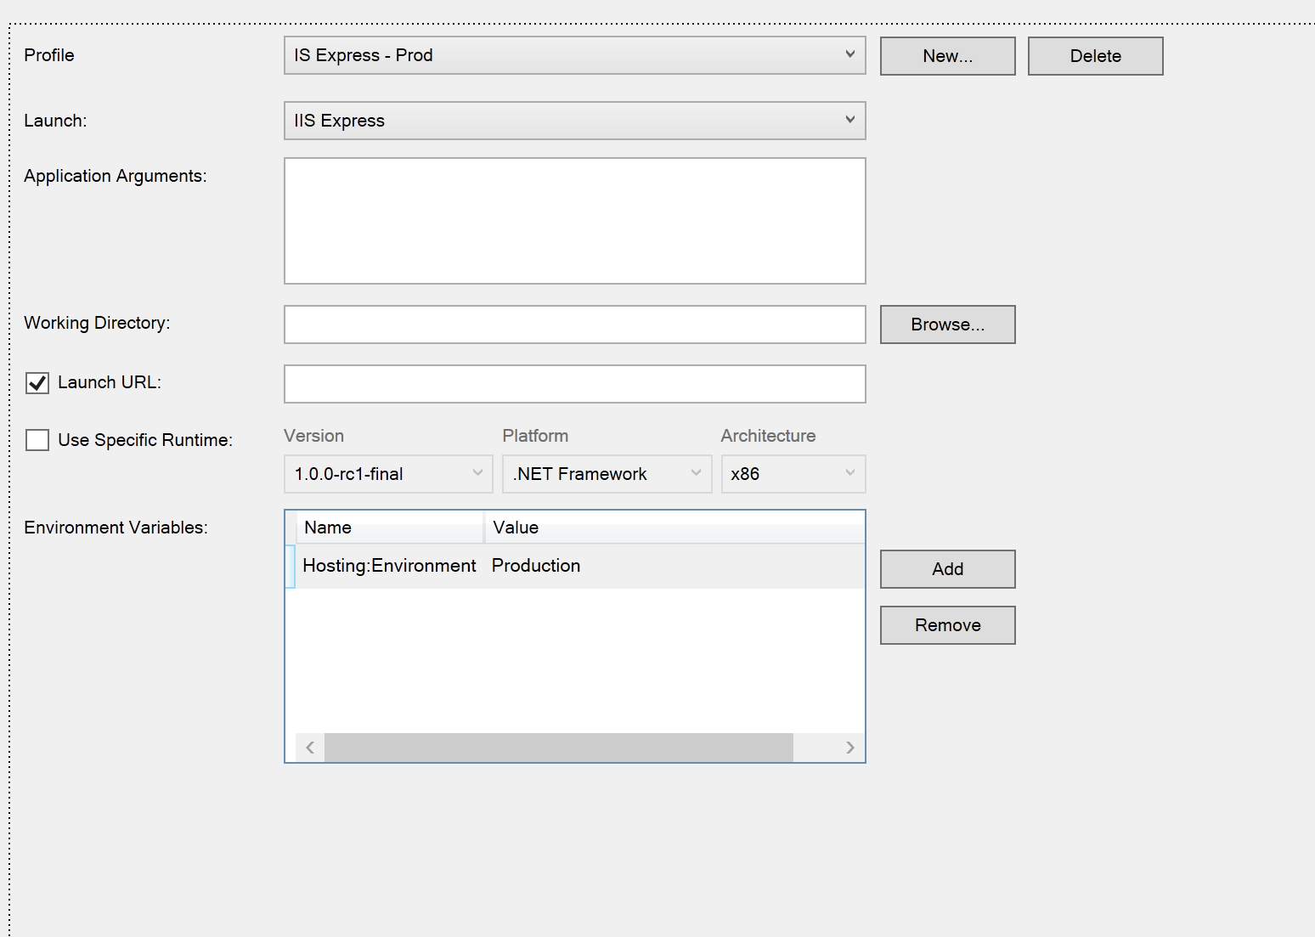Expand the Architecture dropdown x86
This screenshot has height=937, width=1315.
pyautogui.click(x=793, y=474)
